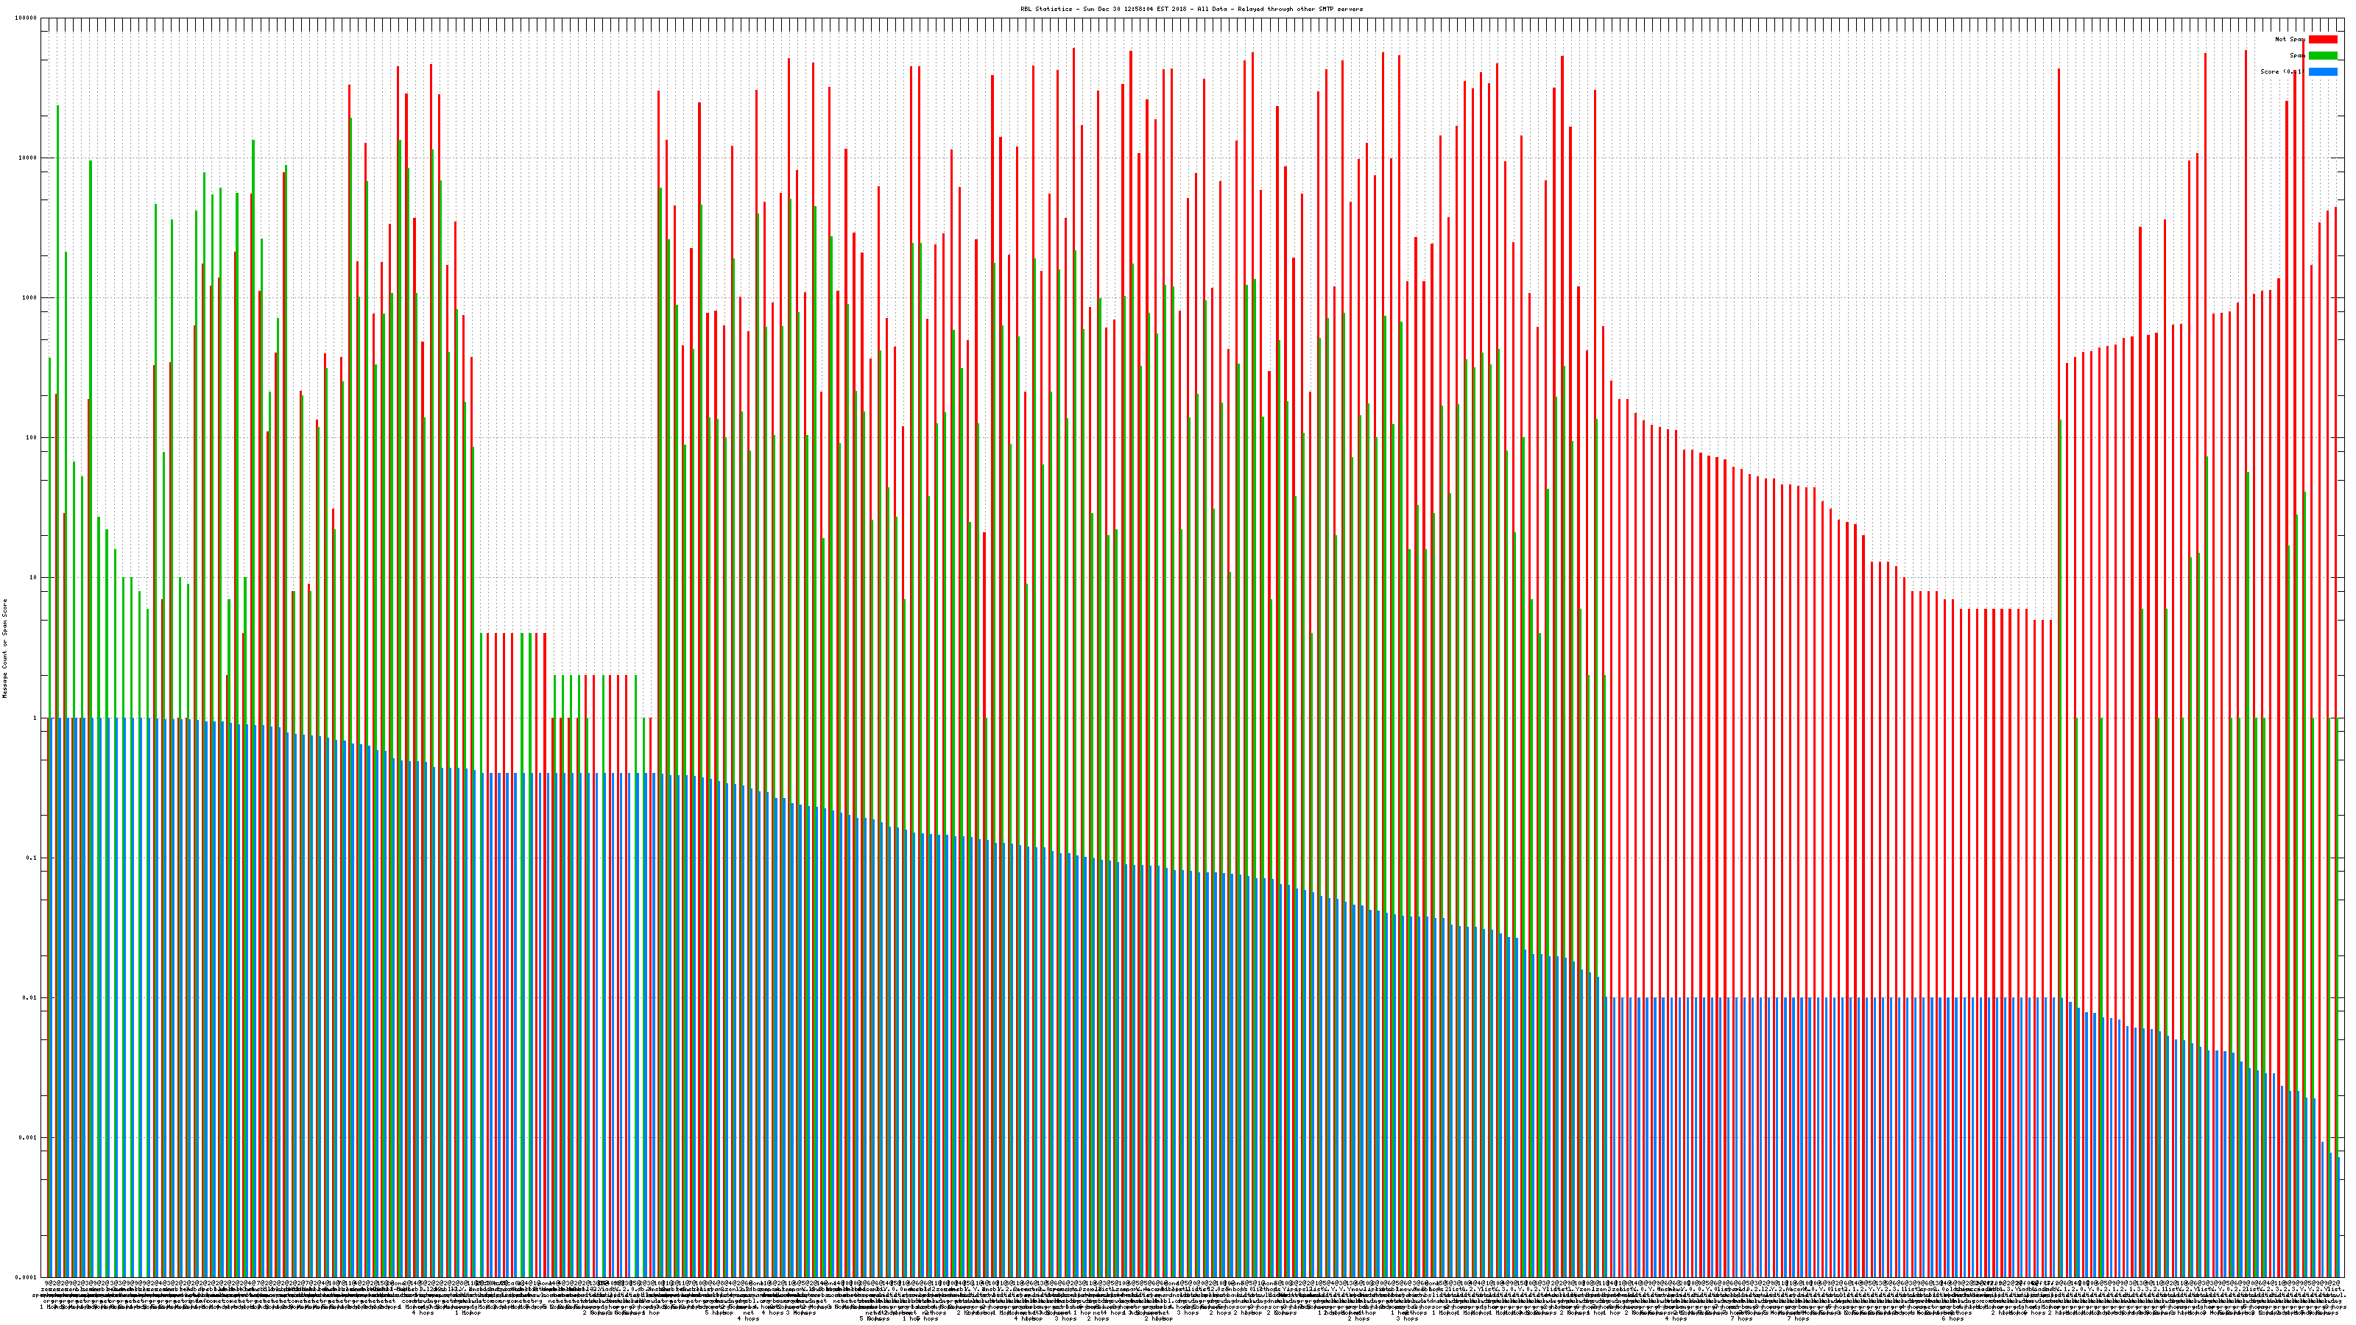2356x1325 pixels.
Task: Click the RBL Statistics chart title
Action: [x=1191, y=9]
